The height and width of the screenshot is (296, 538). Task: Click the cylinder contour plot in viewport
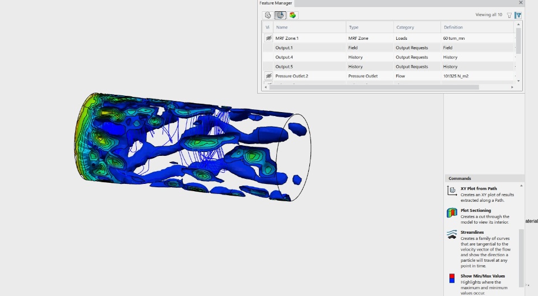[x=192, y=147]
